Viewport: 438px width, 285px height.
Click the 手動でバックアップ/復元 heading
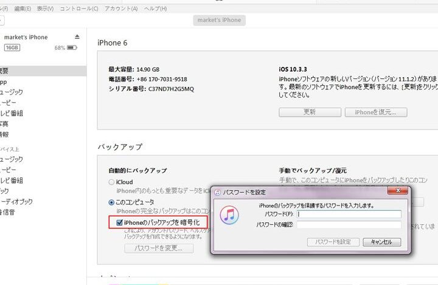313,171
